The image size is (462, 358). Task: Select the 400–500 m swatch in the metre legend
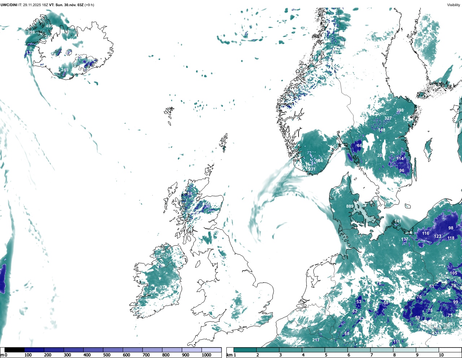(93, 350)
